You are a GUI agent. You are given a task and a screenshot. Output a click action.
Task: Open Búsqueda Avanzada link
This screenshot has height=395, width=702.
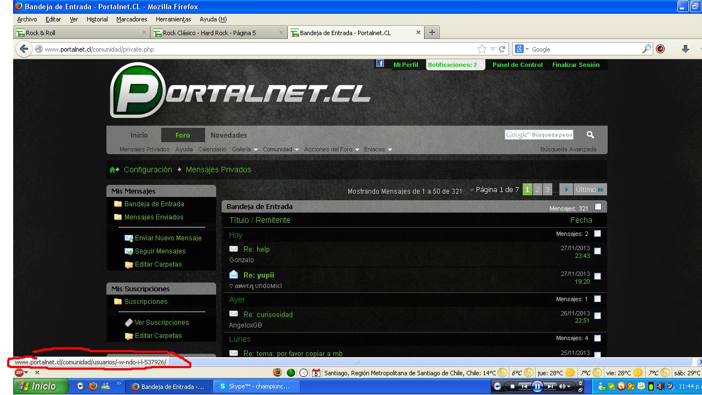coord(568,149)
